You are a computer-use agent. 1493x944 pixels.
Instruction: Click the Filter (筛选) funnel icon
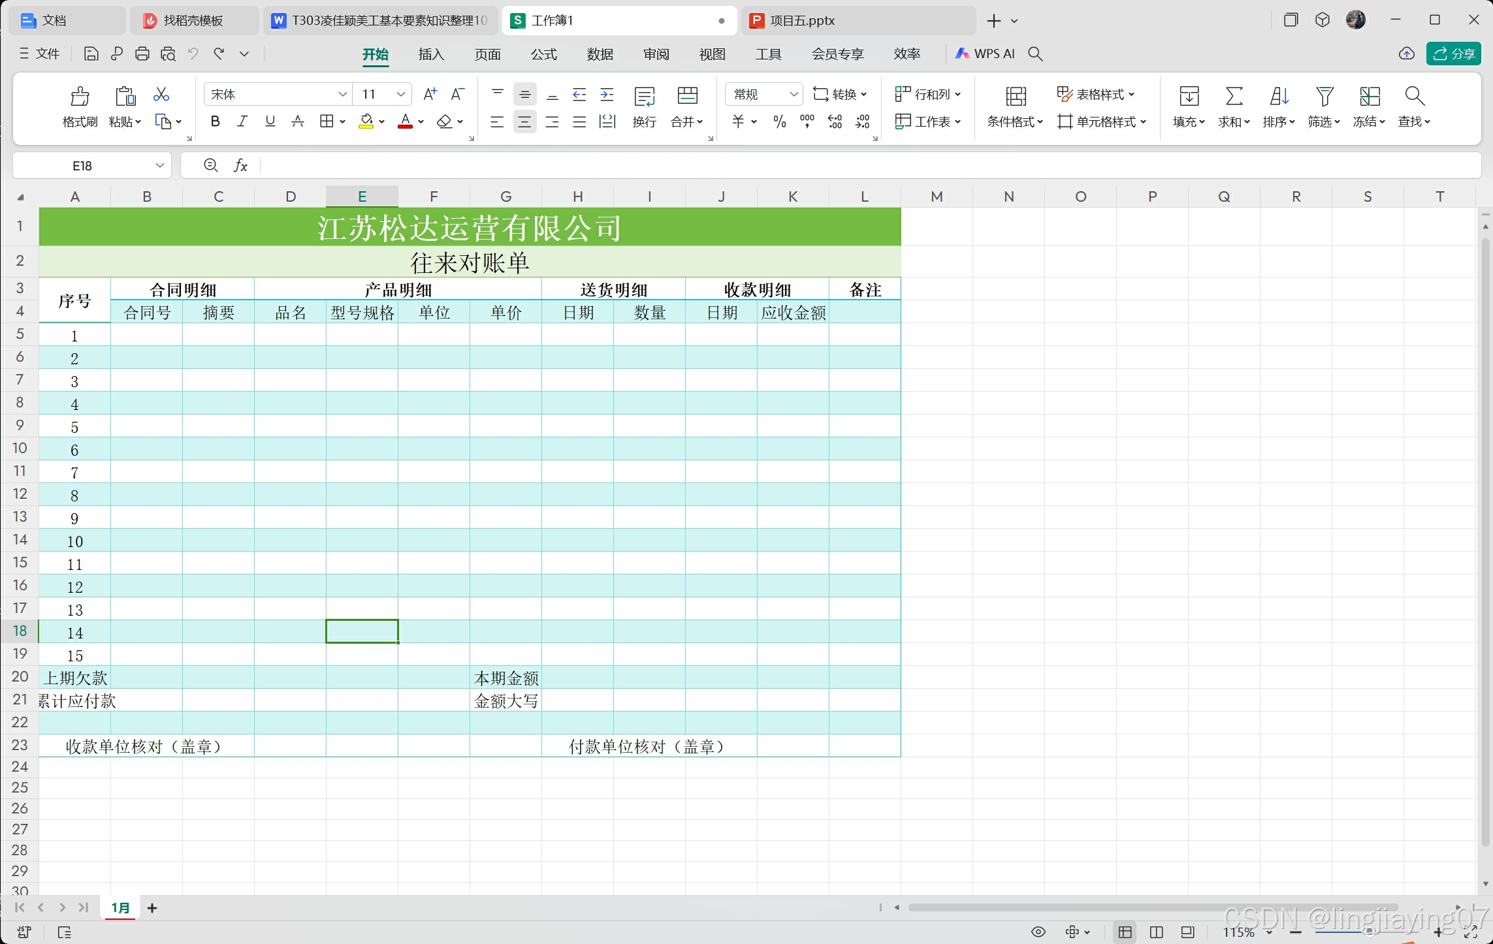tap(1324, 97)
